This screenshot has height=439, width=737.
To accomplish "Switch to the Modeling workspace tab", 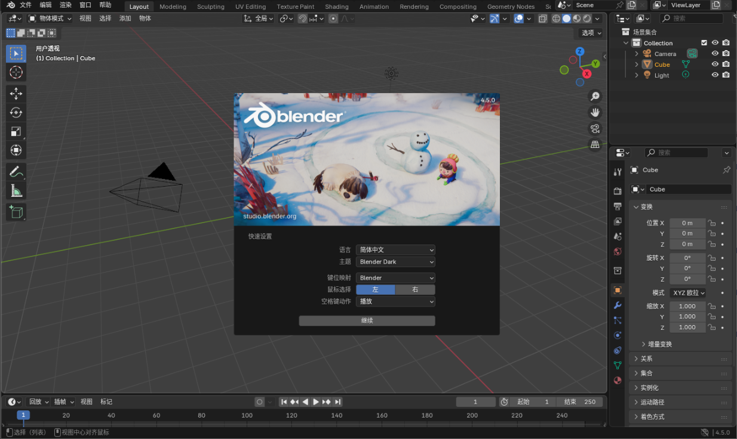I will click(173, 7).
